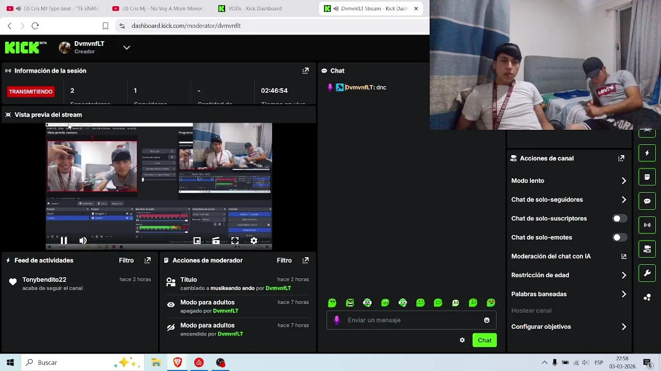The height and width of the screenshot is (371, 661).
Task: Pop out the Feed de actividades panel
Action: pos(148,260)
